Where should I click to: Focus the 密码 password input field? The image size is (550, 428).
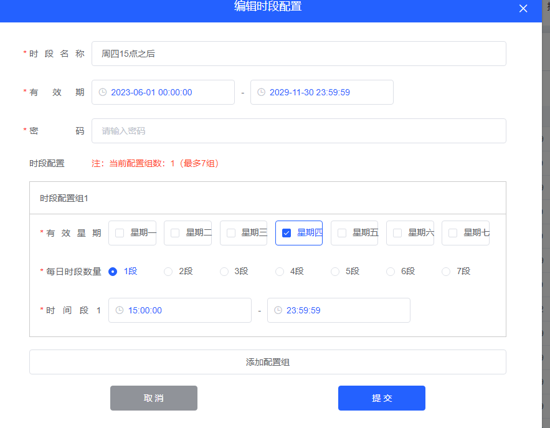click(298, 131)
